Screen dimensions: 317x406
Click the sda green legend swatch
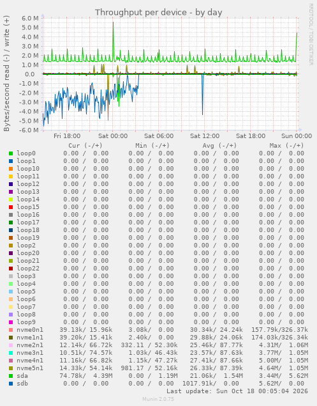11,376
